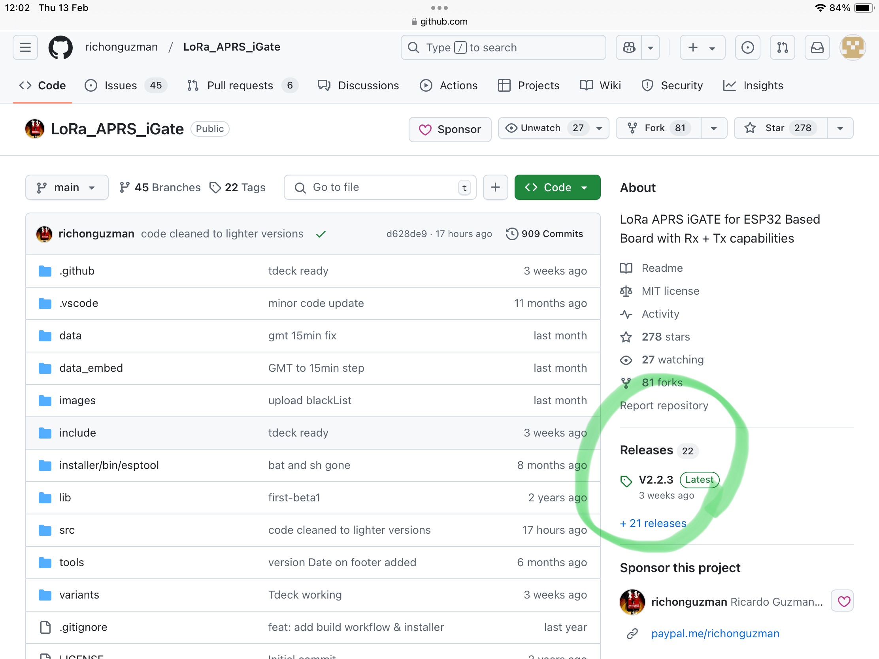Expand the Fork options dropdown arrow
Image resolution: width=879 pixels, height=659 pixels.
click(714, 128)
